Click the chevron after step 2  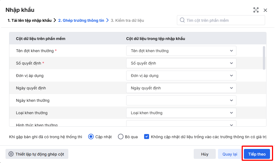coord(107,20)
